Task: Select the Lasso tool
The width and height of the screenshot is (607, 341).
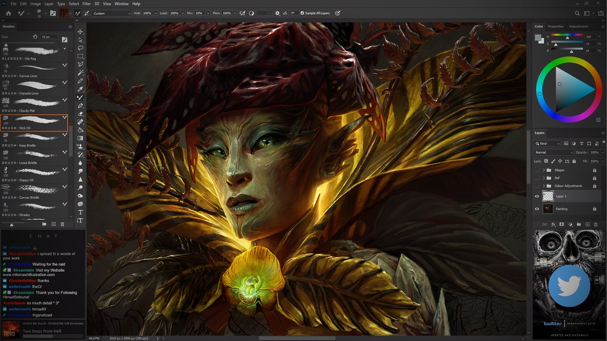Action: 80,48
